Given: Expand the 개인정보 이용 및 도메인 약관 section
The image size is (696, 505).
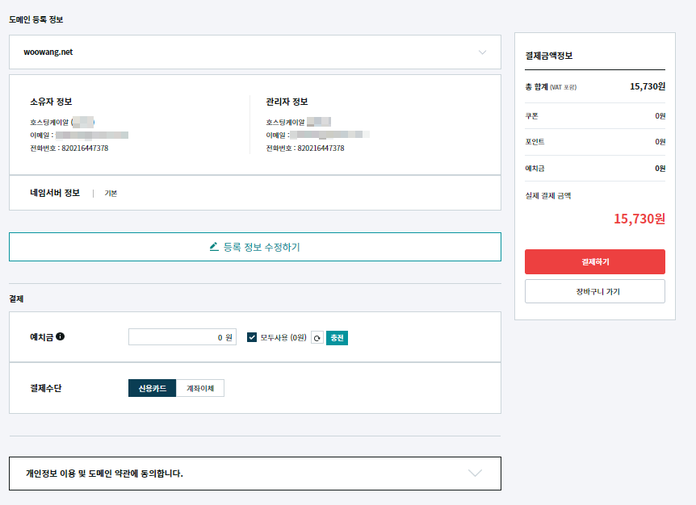Looking at the screenshot, I should click(x=475, y=474).
